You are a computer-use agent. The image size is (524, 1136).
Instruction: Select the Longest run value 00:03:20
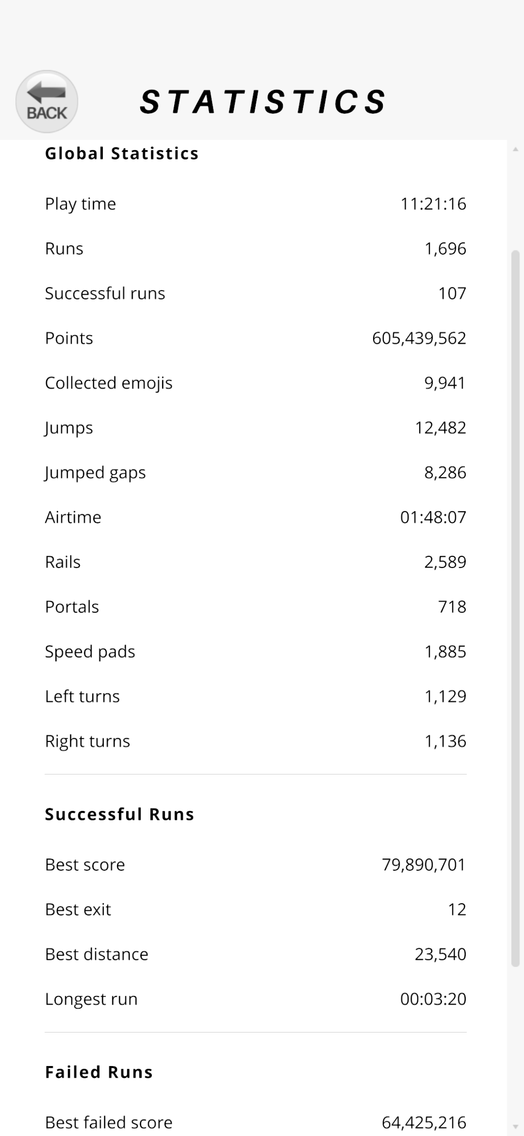click(x=433, y=999)
